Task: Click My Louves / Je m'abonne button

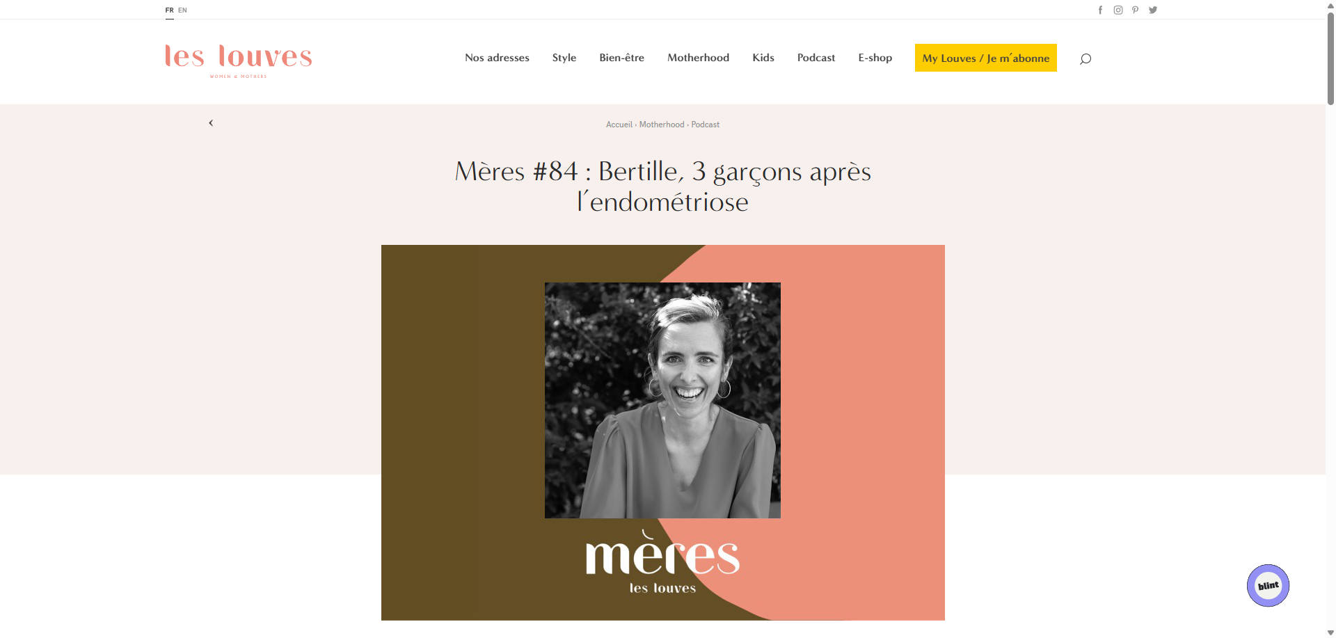Action: click(985, 58)
